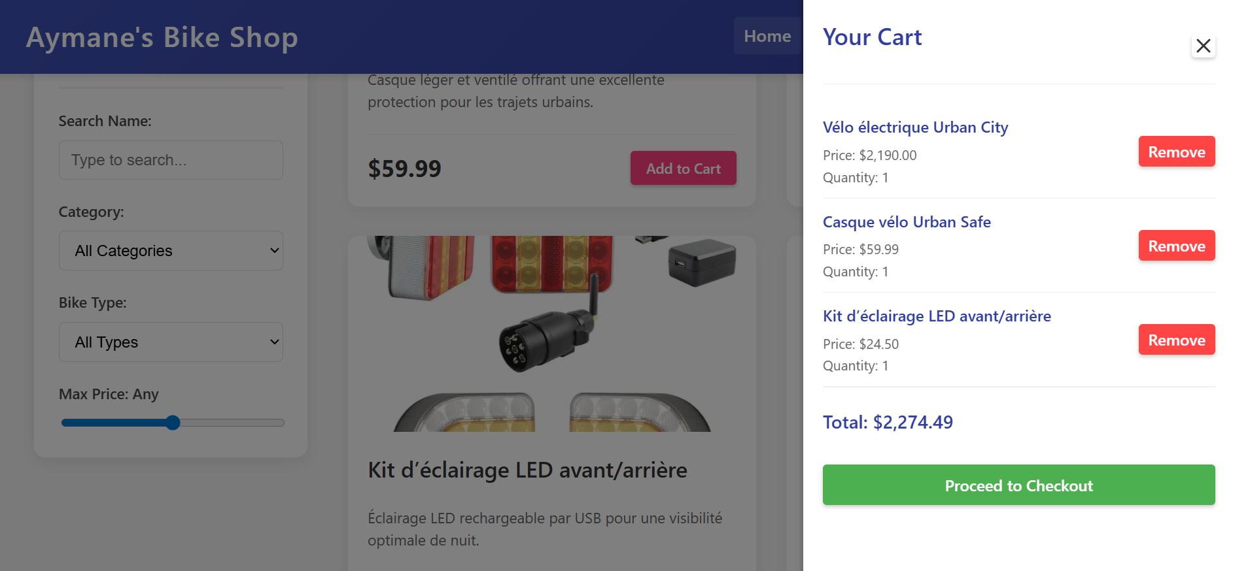1233x571 pixels.
Task: Select All Categories from the category filter
Action: pyautogui.click(x=171, y=250)
